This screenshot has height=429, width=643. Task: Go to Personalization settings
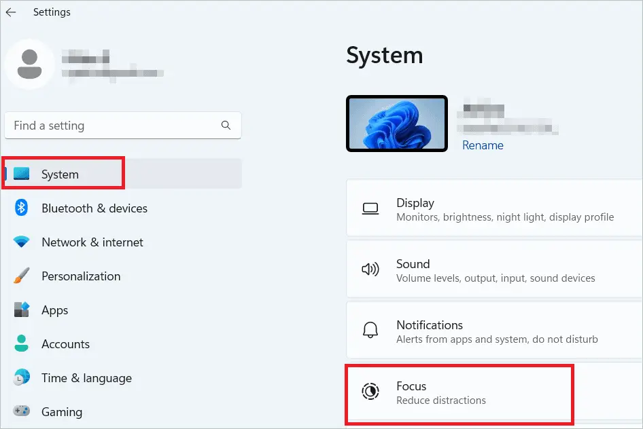(123, 276)
